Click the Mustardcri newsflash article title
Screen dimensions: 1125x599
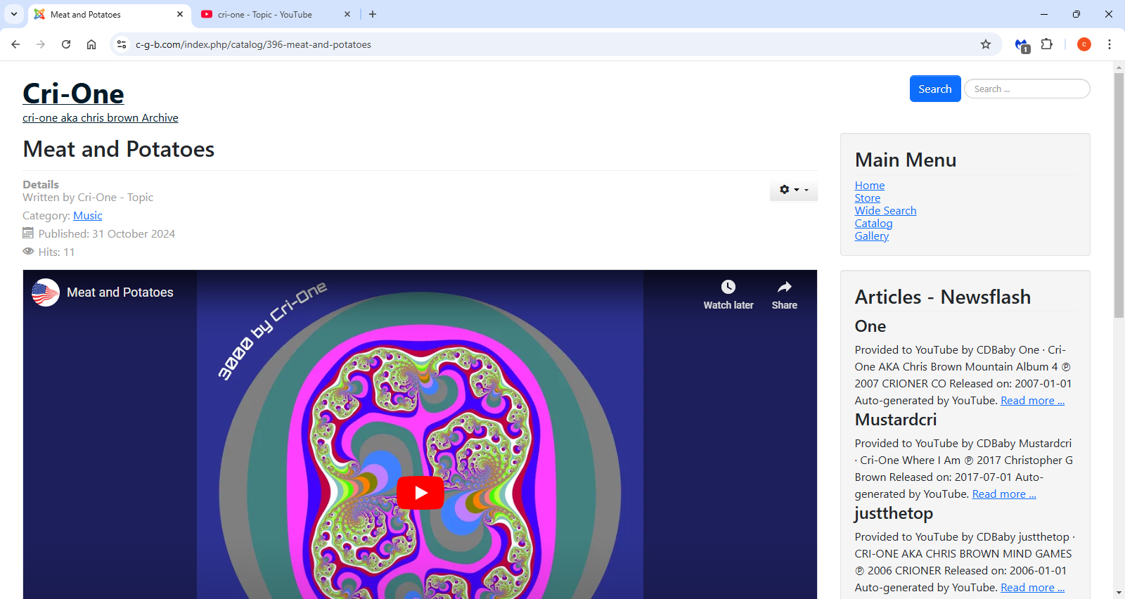(x=896, y=420)
